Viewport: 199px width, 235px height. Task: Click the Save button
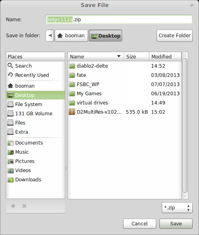(176, 224)
